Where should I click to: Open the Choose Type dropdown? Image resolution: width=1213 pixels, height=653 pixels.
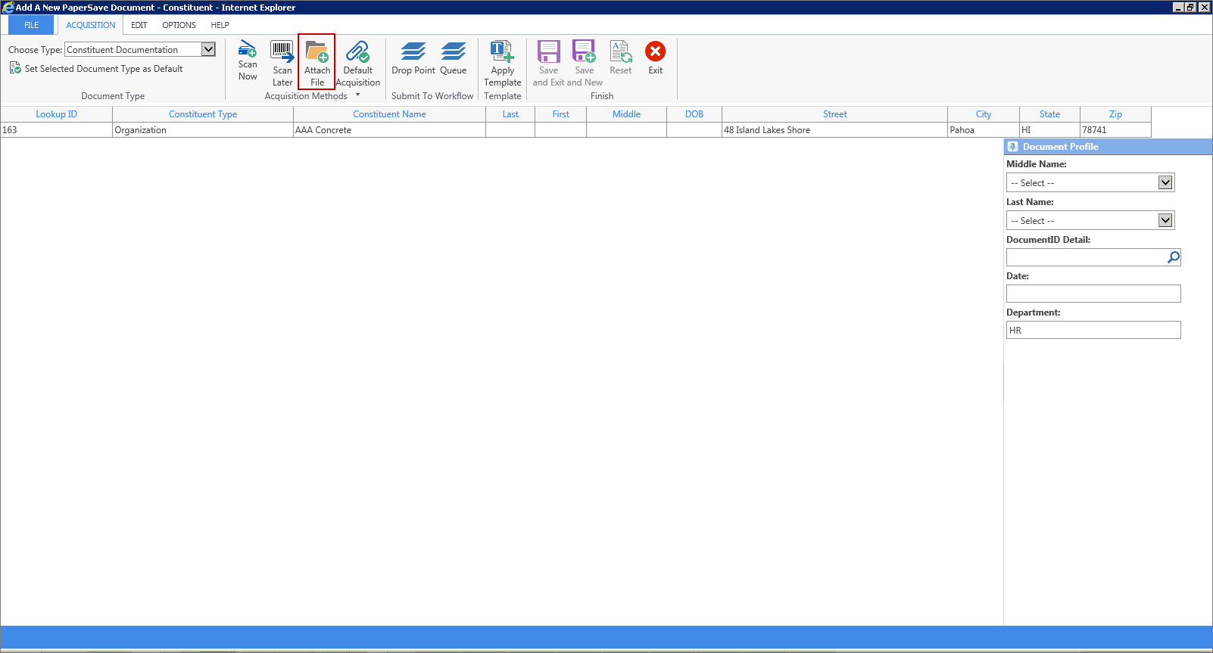[208, 50]
